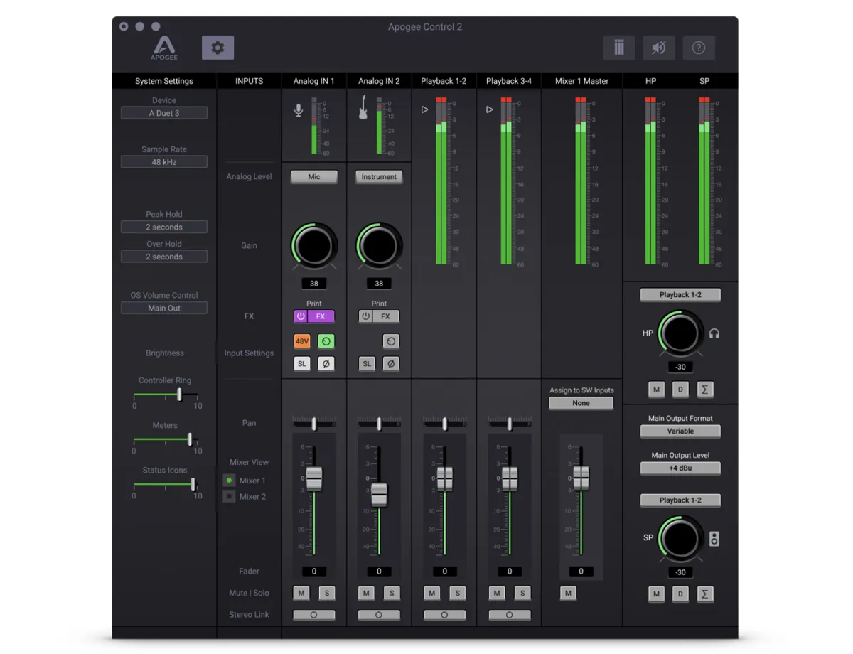Toggle stereo link under Analog IN 1
Screen dimensions: 853x654
(x=313, y=615)
